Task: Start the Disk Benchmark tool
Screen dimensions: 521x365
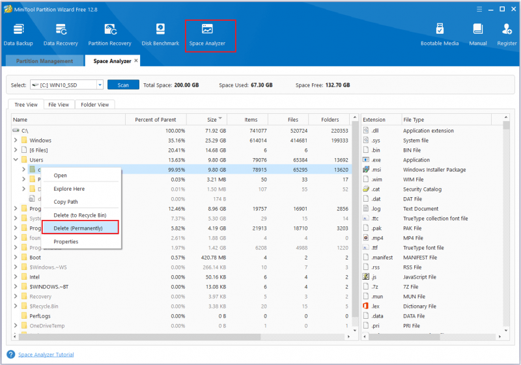Action: [160, 34]
